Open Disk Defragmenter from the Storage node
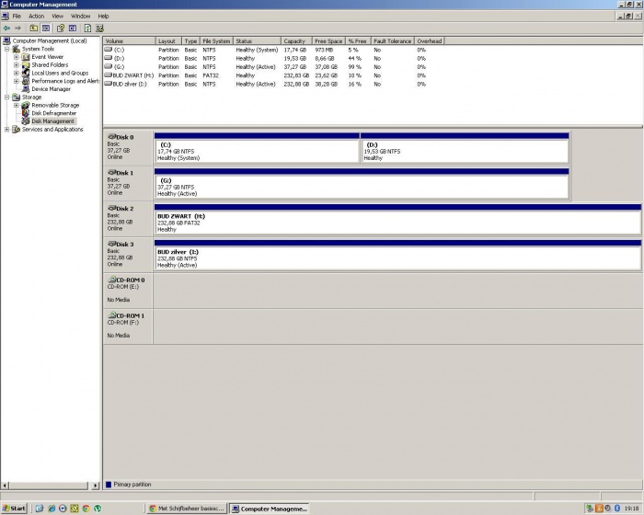This screenshot has height=515, width=644. click(55, 113)
